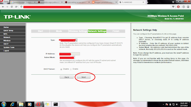The height and width of the screenshot is (107, 191).
Task: Open Speed Dial grid icon
Action: pyautogui.click(x=16, y=7)
